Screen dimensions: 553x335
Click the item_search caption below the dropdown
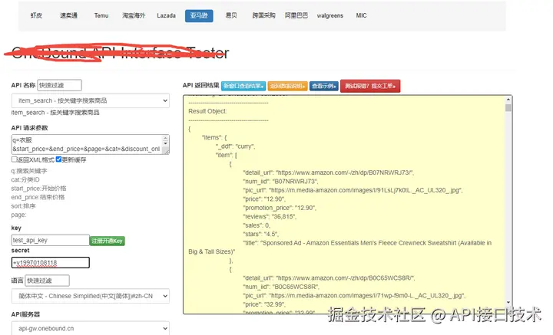pyautogui.click(x=55, y=113)
